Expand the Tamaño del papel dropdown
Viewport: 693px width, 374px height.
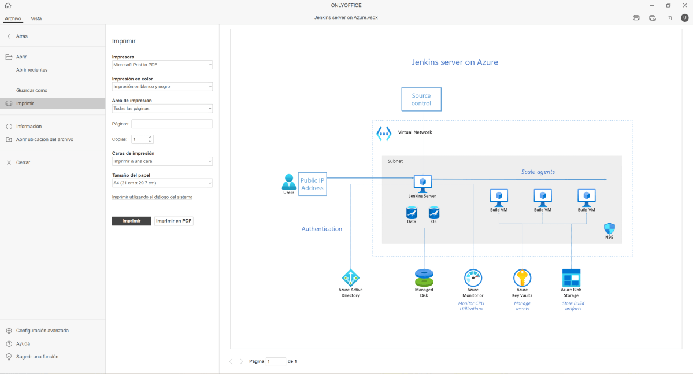point(162,183)
